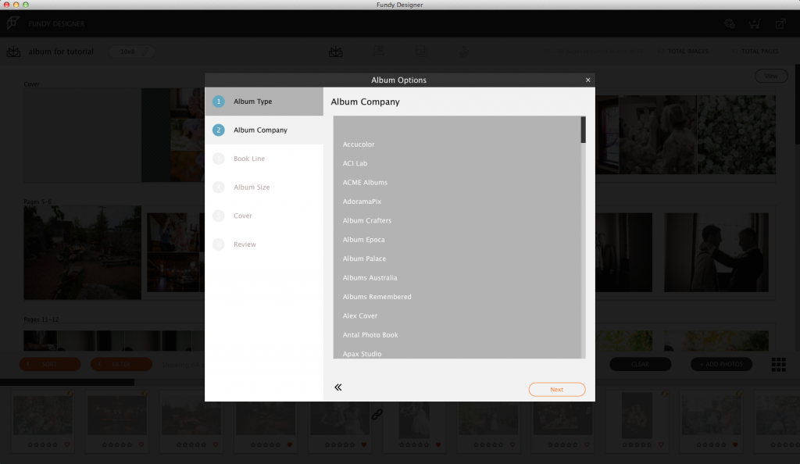Click the 'album for tutorial' project name
800x464 pixels.
point(61,52)
